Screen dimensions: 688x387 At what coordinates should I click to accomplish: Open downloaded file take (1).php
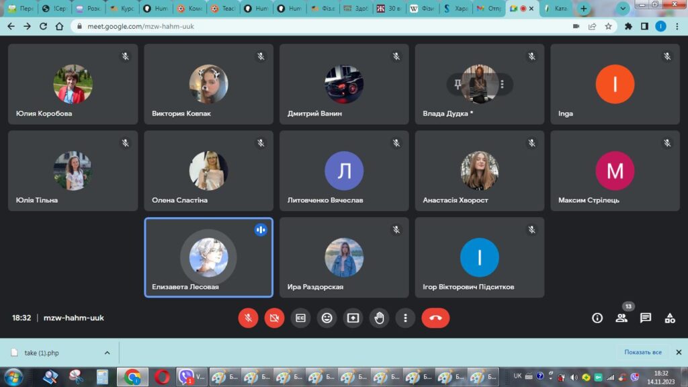tap(41, 353)
